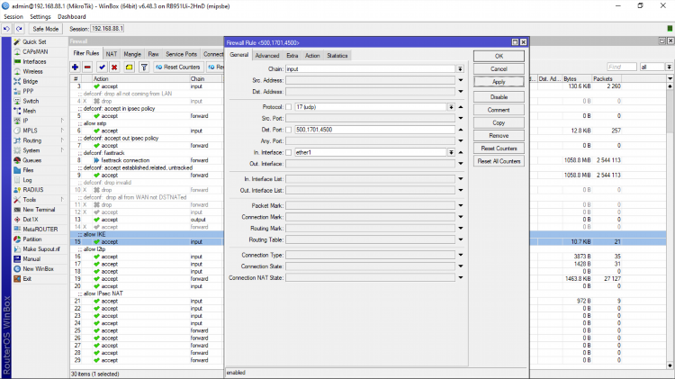Open Manual from the sidebar
The image size is (675, 379).
pyautogui.click(x=31, y=259)
